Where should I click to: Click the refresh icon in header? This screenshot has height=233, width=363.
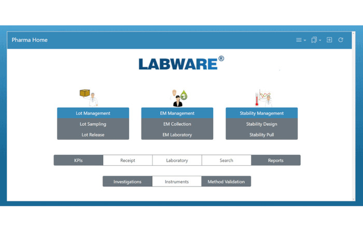[341, 40]
